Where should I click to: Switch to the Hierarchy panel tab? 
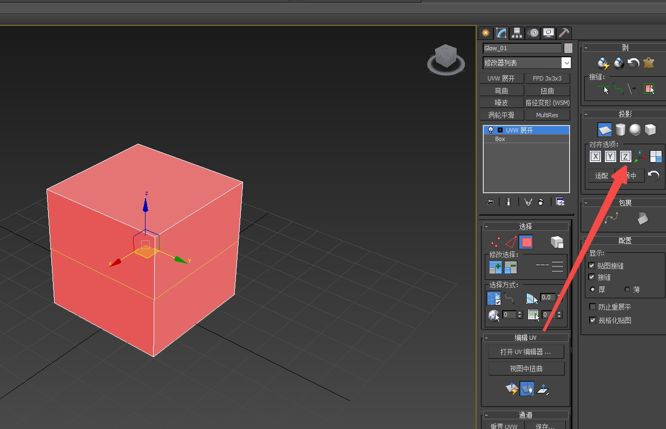point(517,33)
